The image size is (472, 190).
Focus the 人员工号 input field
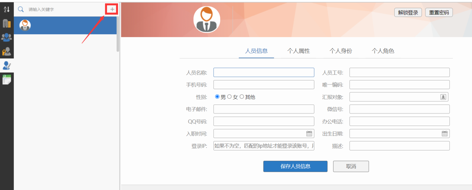[400, 73]
